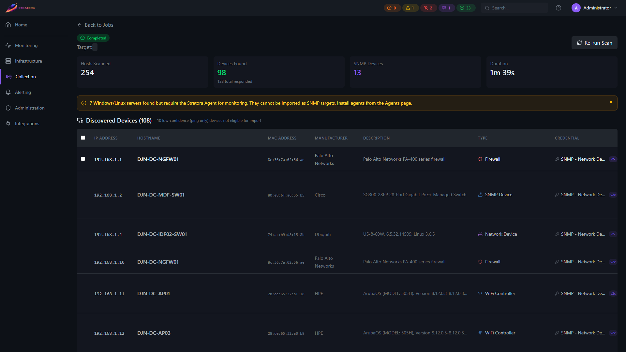Go to Home in sidebar
The image size is (626, 352).
[34, 25]
